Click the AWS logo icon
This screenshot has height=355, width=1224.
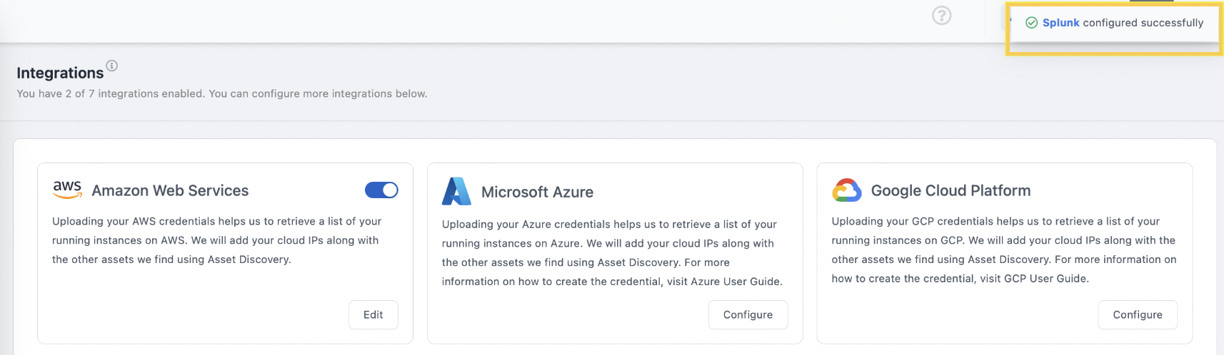tap(67, 190)
